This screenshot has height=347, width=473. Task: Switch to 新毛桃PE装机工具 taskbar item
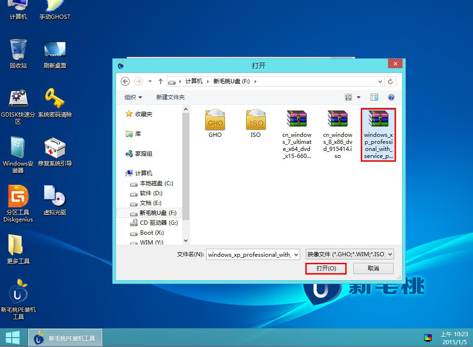[x=65, y=337]
